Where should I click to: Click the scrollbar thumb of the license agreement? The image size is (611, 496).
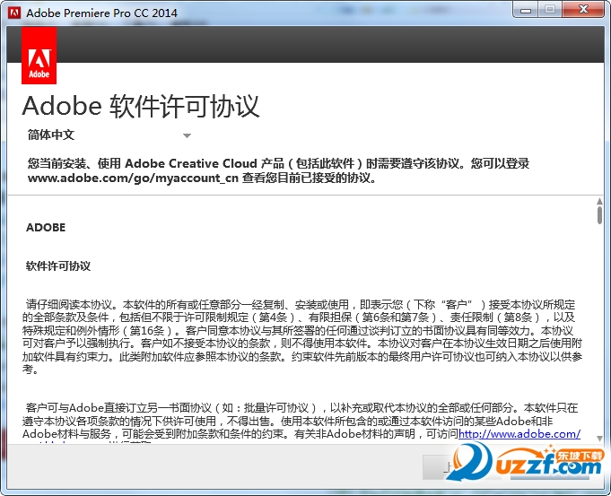tap(599, 215)
